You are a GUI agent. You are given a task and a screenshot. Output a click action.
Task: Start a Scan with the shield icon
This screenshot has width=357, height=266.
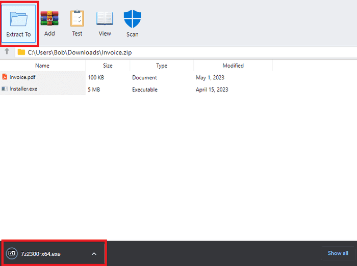tap(132, 19)
